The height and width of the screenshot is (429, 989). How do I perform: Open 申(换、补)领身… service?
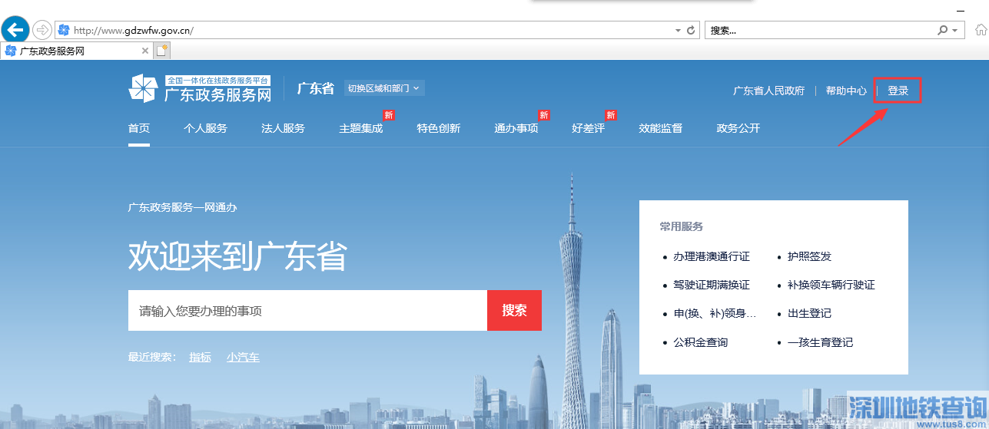(715, 313)
